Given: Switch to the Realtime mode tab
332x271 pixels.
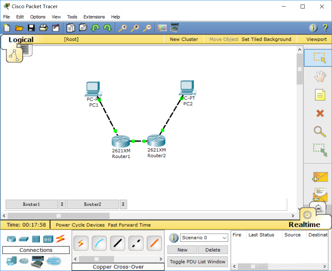Looking at the screenshot, I should (x=304, y=225).
